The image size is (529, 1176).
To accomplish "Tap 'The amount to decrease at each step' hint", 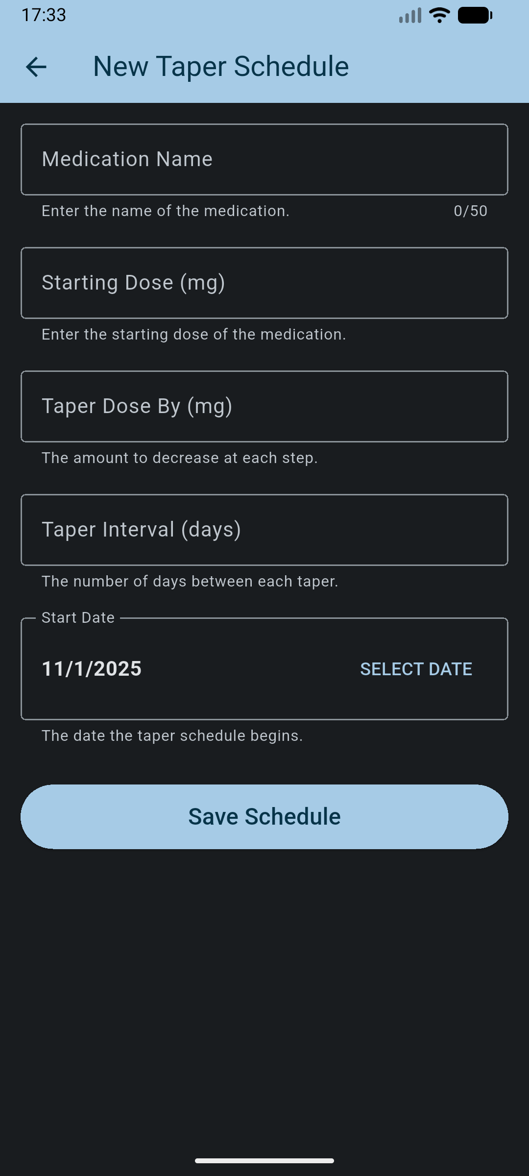I will coord(180,458).
